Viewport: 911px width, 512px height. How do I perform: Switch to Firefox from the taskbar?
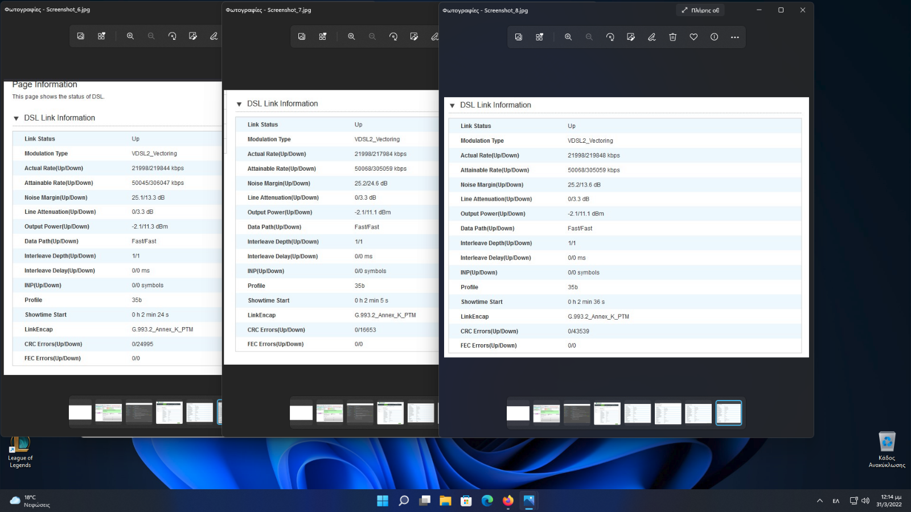pos(508,501)
